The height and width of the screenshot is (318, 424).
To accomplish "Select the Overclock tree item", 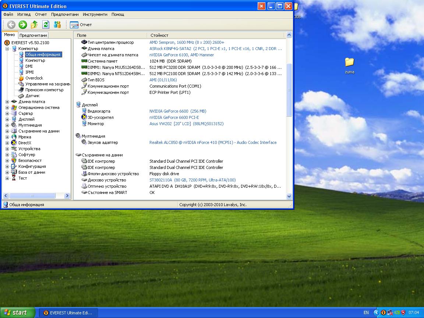I will pyautogui.click(x=34, y=78).
